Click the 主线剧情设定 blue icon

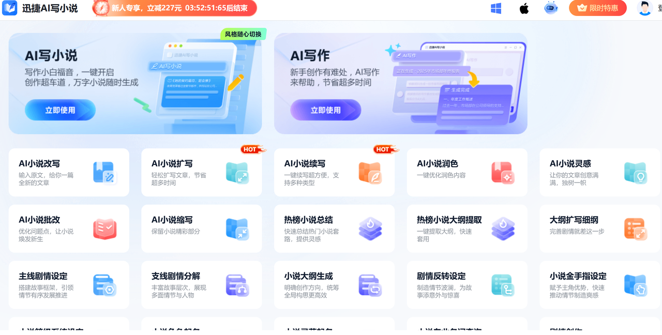[105, 285]
